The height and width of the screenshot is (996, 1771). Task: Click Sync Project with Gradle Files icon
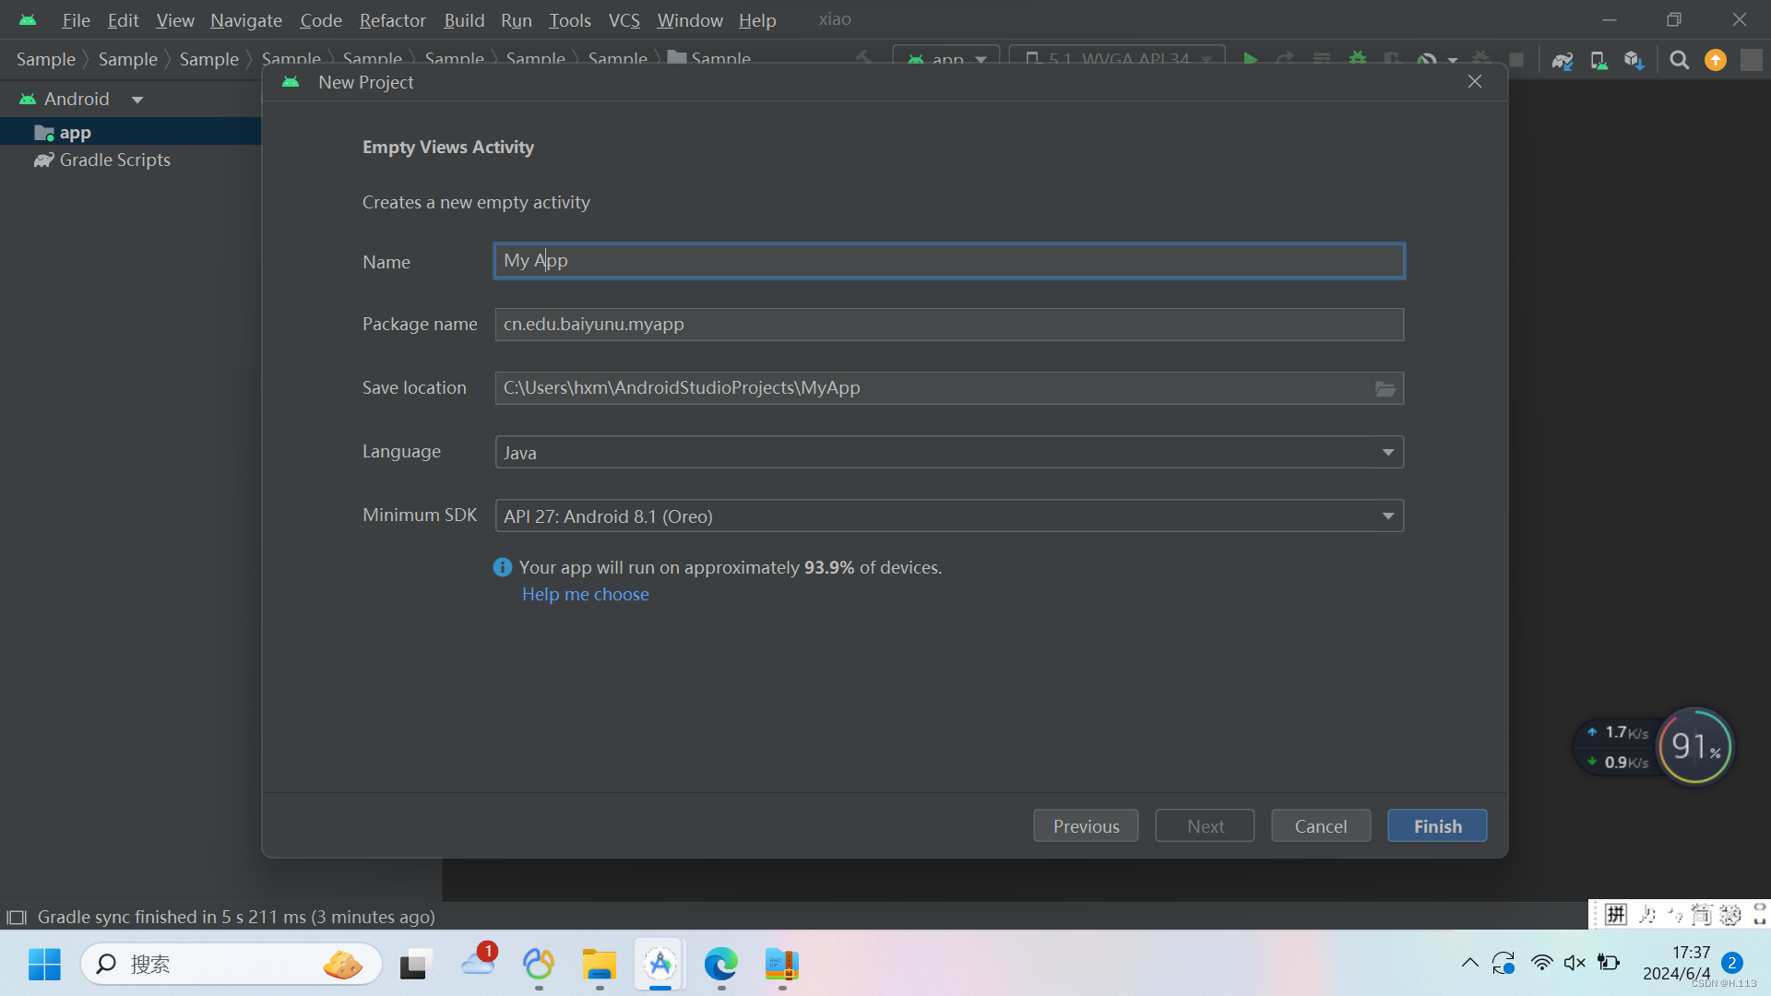(1562, 61)
